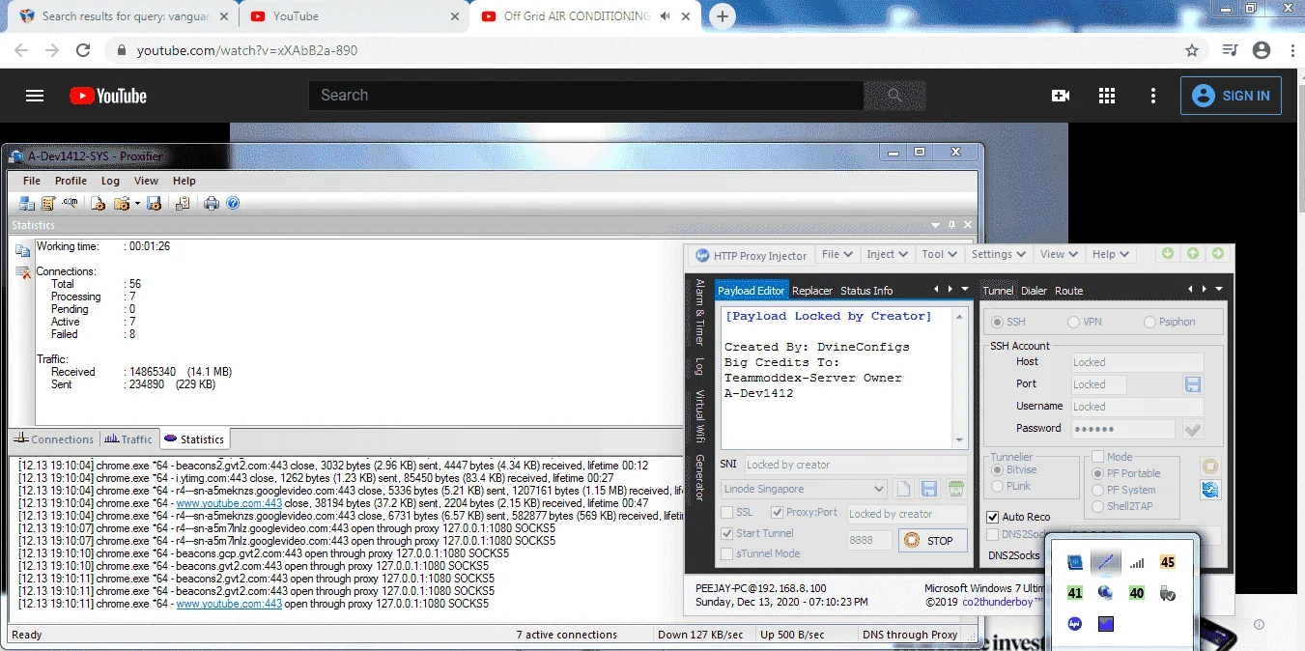Click the new document icon next to Linode Singapore

pos(902,489)
